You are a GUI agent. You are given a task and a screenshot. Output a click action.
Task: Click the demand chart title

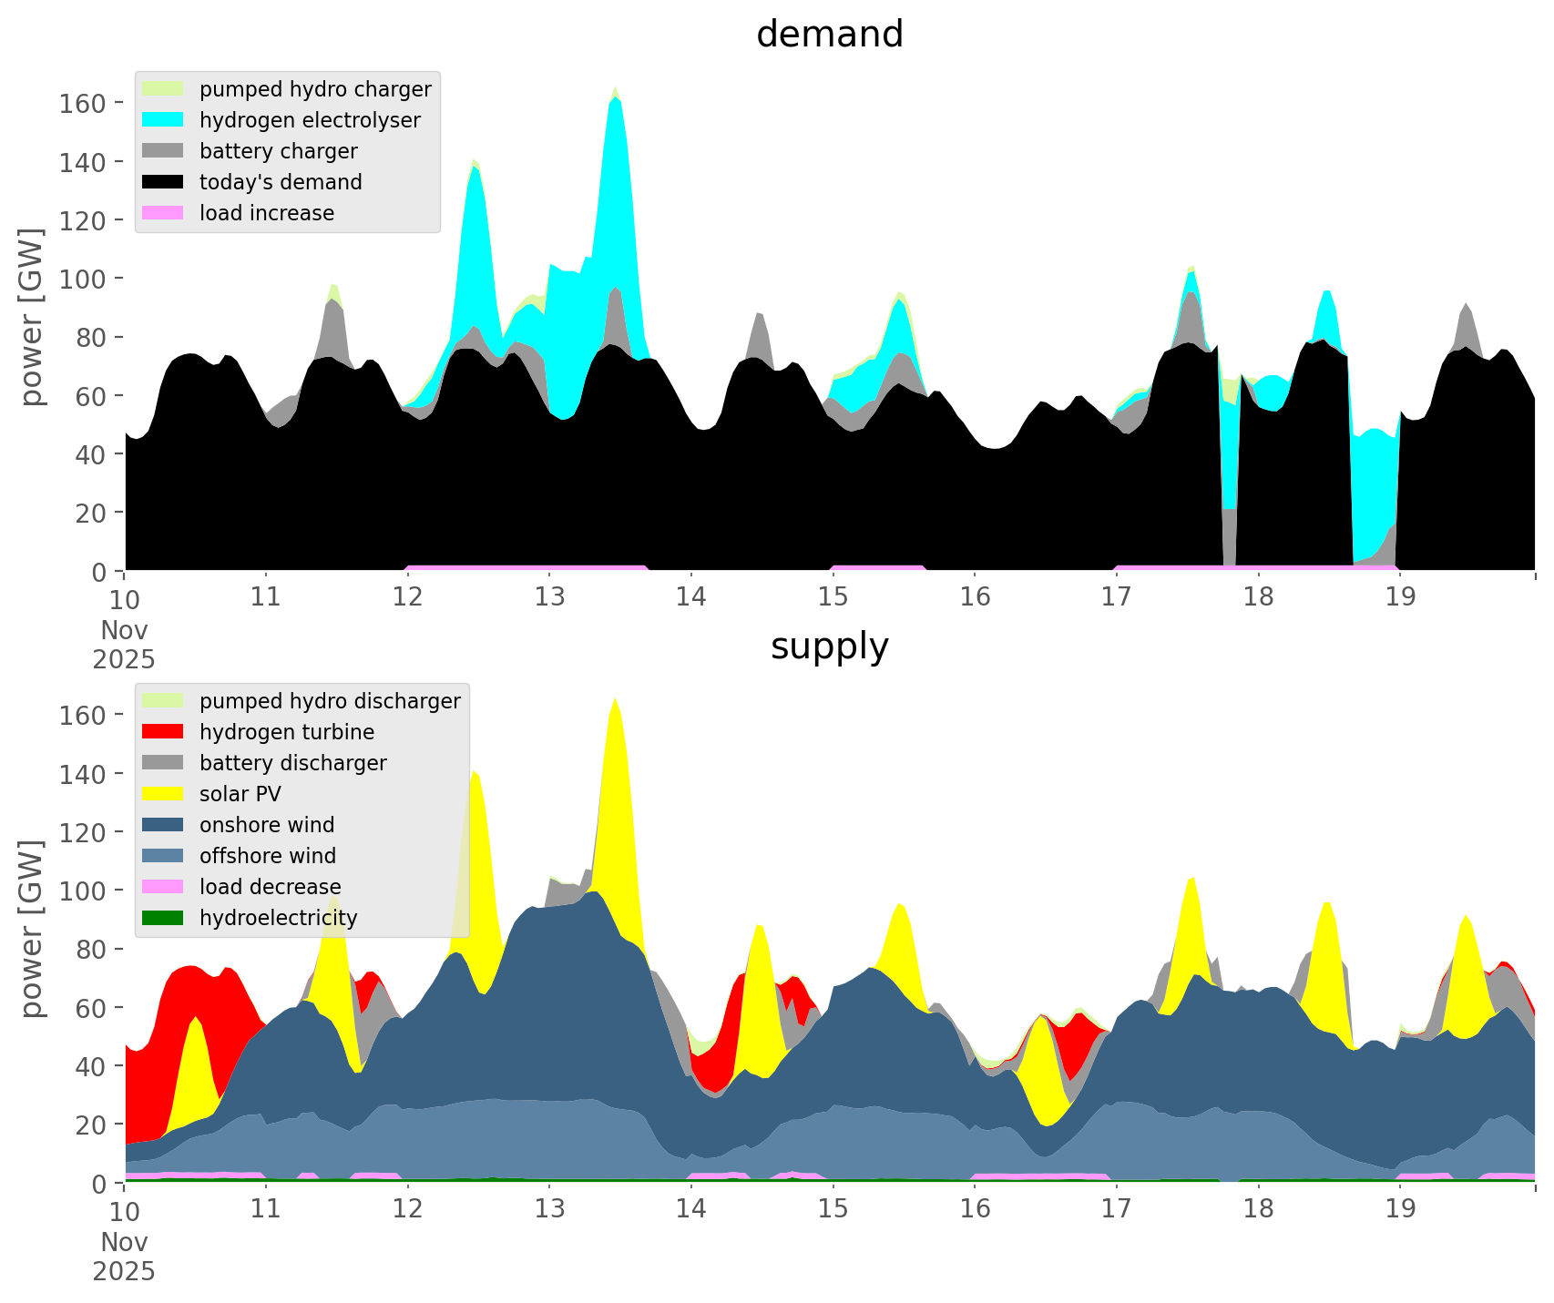pyautogui.click(x=829, y=35)
